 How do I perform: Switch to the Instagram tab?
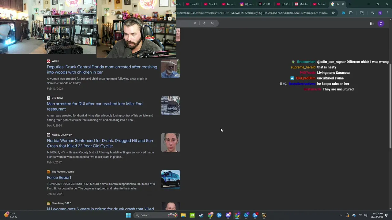click(247, 4)
